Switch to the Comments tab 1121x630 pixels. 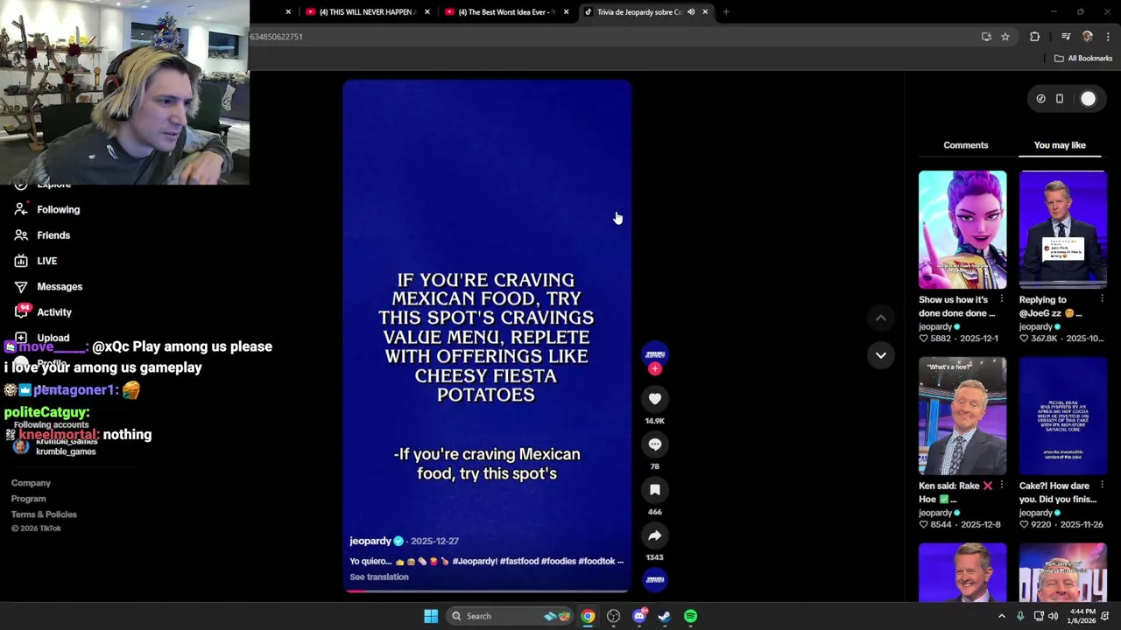point(965,145)
